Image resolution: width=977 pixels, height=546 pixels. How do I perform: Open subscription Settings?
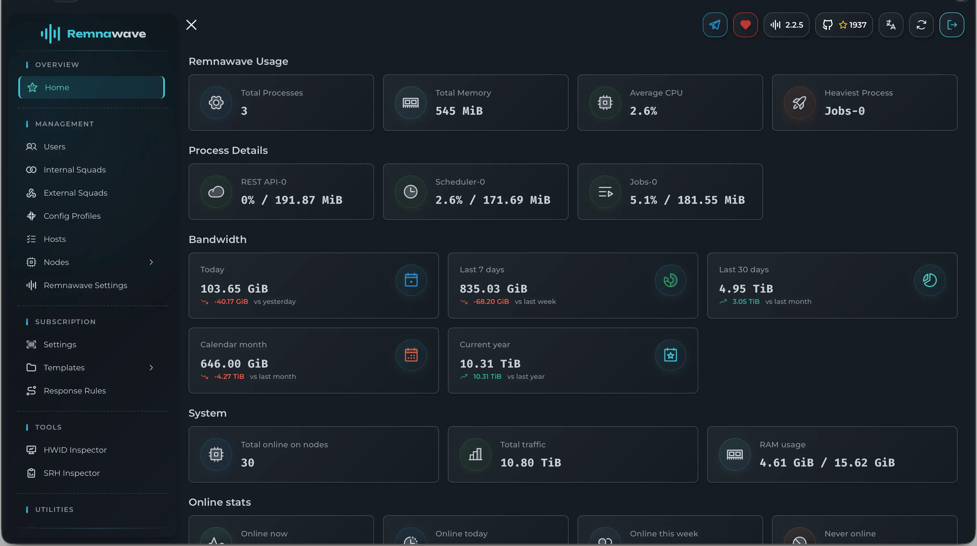[92, 345]
